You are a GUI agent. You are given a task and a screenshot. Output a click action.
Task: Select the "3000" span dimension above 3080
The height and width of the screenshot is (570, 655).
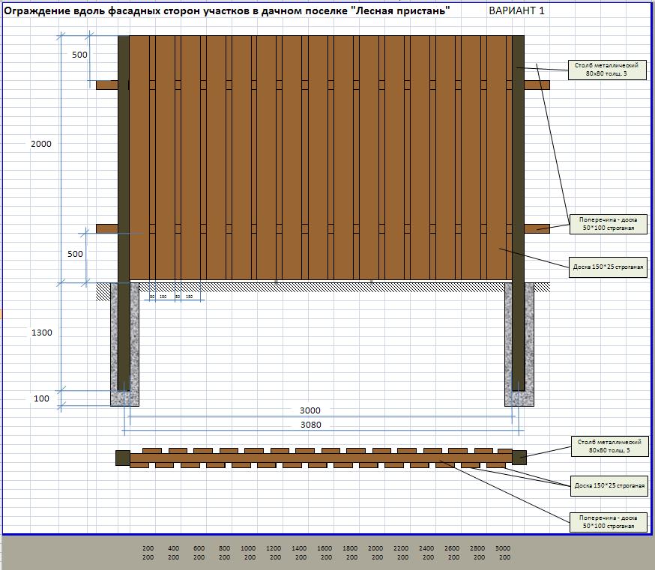coord(310,410)
